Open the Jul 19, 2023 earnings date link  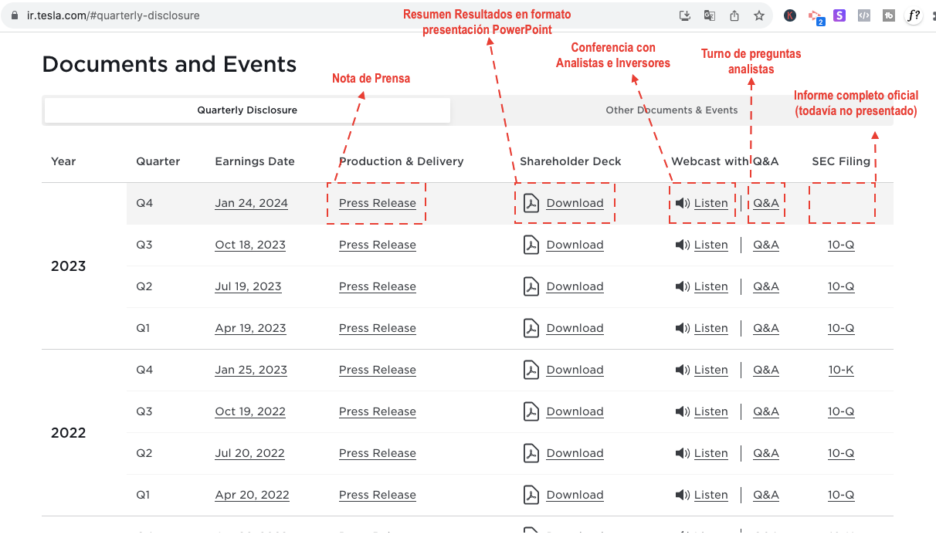coord(248,286)
